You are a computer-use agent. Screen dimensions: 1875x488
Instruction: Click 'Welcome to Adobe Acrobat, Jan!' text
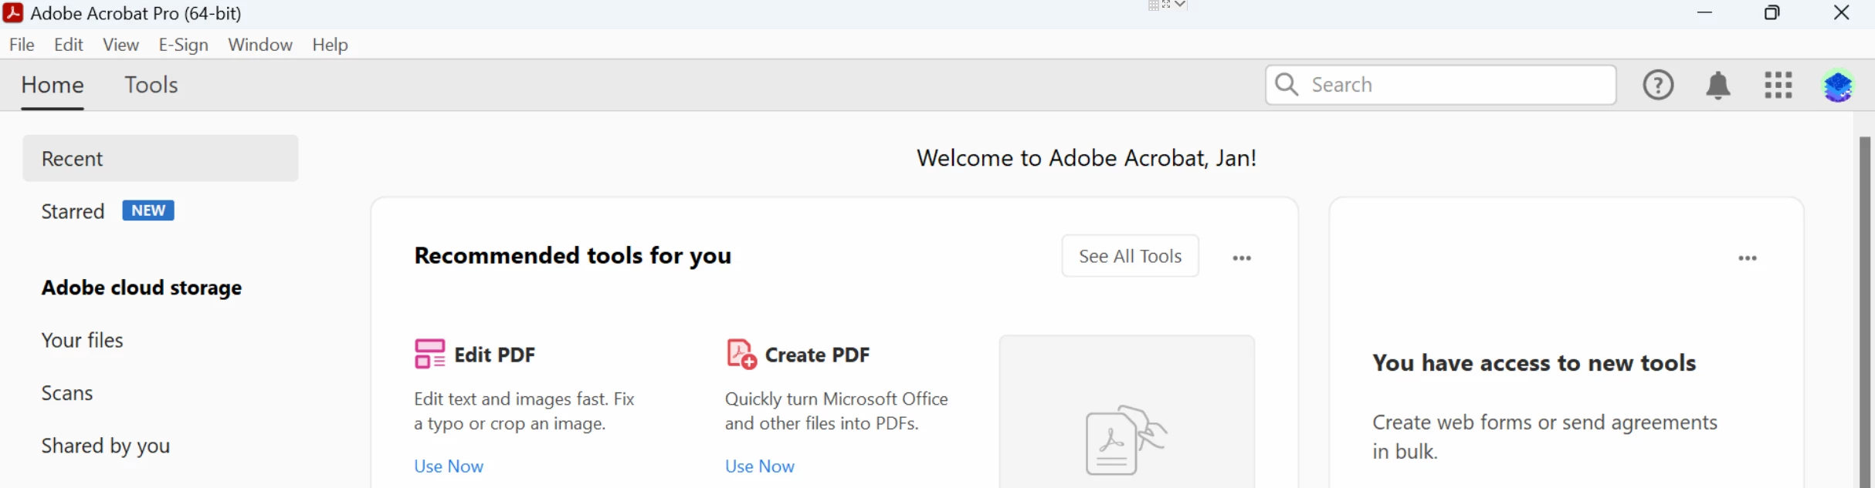[1086, 158]
